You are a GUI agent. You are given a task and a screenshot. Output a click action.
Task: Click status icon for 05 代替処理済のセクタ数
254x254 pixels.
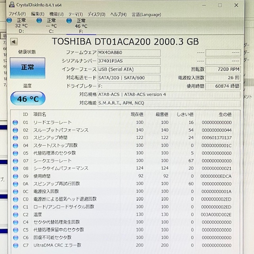point(15,153)
